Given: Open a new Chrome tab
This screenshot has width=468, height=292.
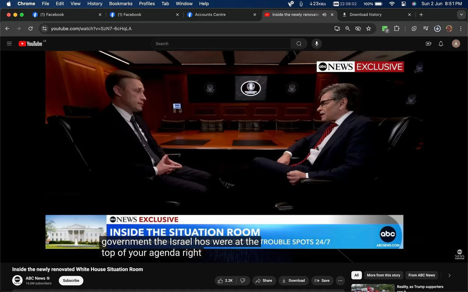Looking at the screenshot, I should click(x=421, y=15).
